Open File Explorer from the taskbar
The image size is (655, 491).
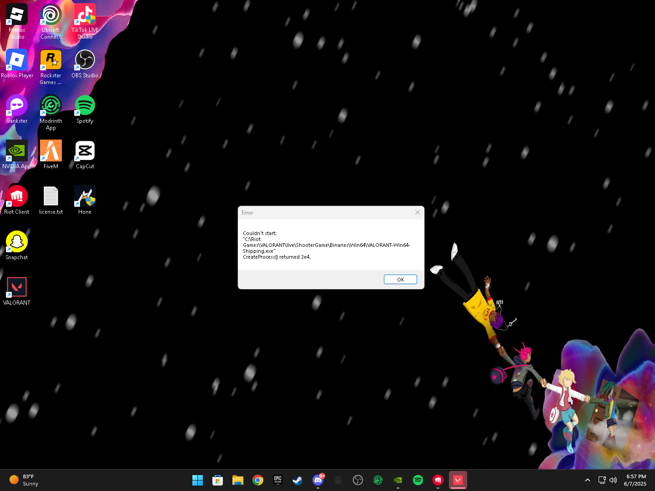[238, 480]
